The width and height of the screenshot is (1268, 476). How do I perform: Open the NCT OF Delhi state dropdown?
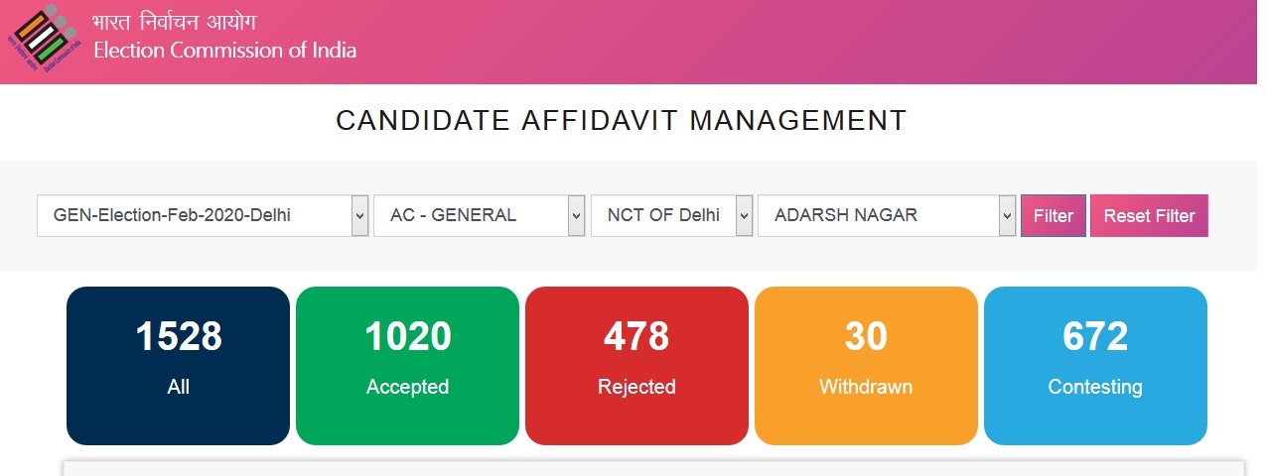point(672,215)
